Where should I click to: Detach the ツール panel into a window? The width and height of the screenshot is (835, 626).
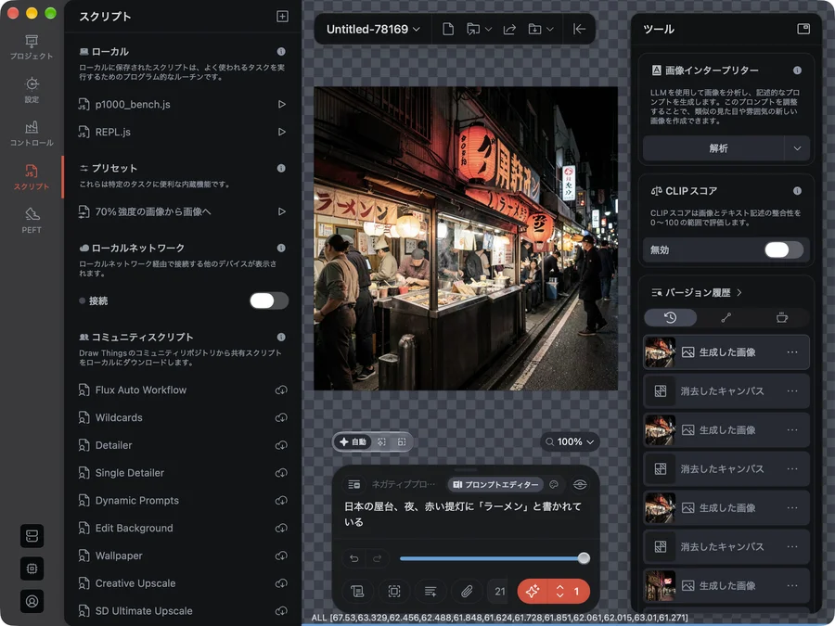(803, 29)
